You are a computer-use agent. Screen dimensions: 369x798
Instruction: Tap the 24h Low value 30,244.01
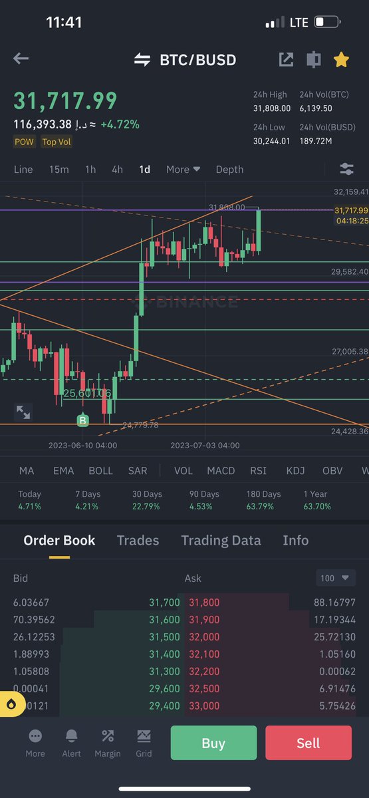pyautogui.click(x=272, y=140)
